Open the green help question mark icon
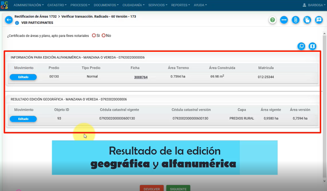Screen dimensions: 327x191 tap(273, 20)
